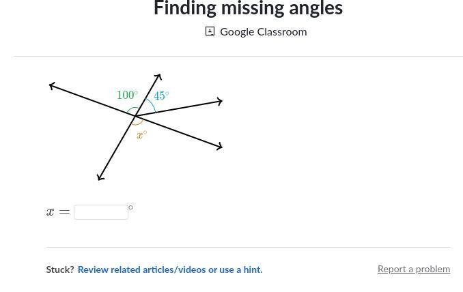Screen dimensions: 463x292
Task: Click the x answer input field
Action: (x=101, y=212)
